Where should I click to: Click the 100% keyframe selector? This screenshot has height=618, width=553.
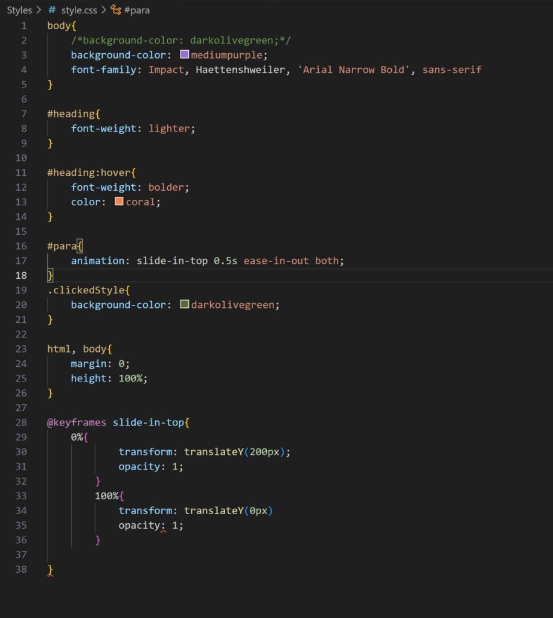106,495
